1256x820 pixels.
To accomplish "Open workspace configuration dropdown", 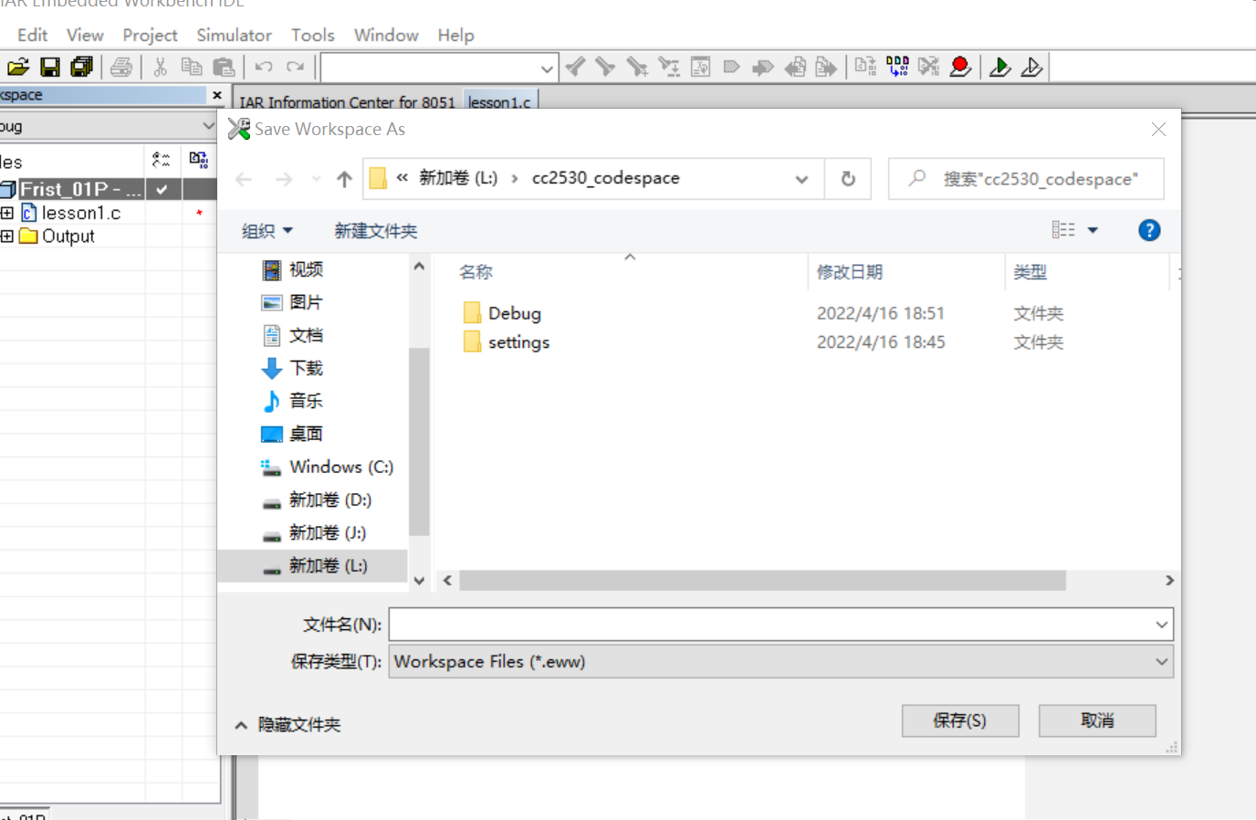I will 208,125.
